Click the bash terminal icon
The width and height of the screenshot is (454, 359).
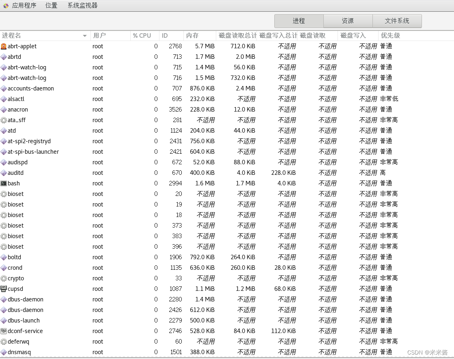tap(4, 183)
